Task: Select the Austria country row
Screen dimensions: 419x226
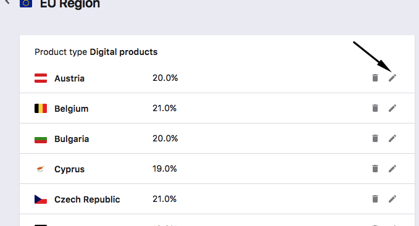Action: click(x=217, y=78)
